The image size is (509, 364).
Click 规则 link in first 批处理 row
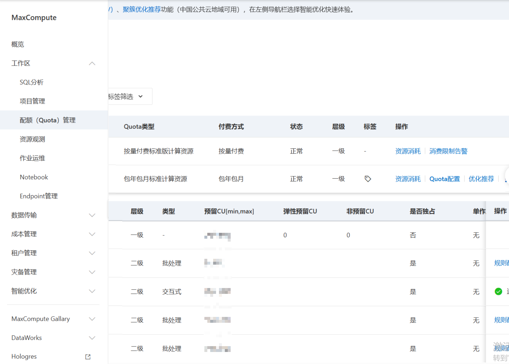click(x=501, y=263)
